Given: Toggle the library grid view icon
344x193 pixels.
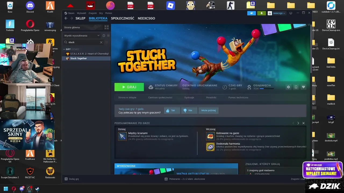Looking at the screenshot, I should 107,27.
